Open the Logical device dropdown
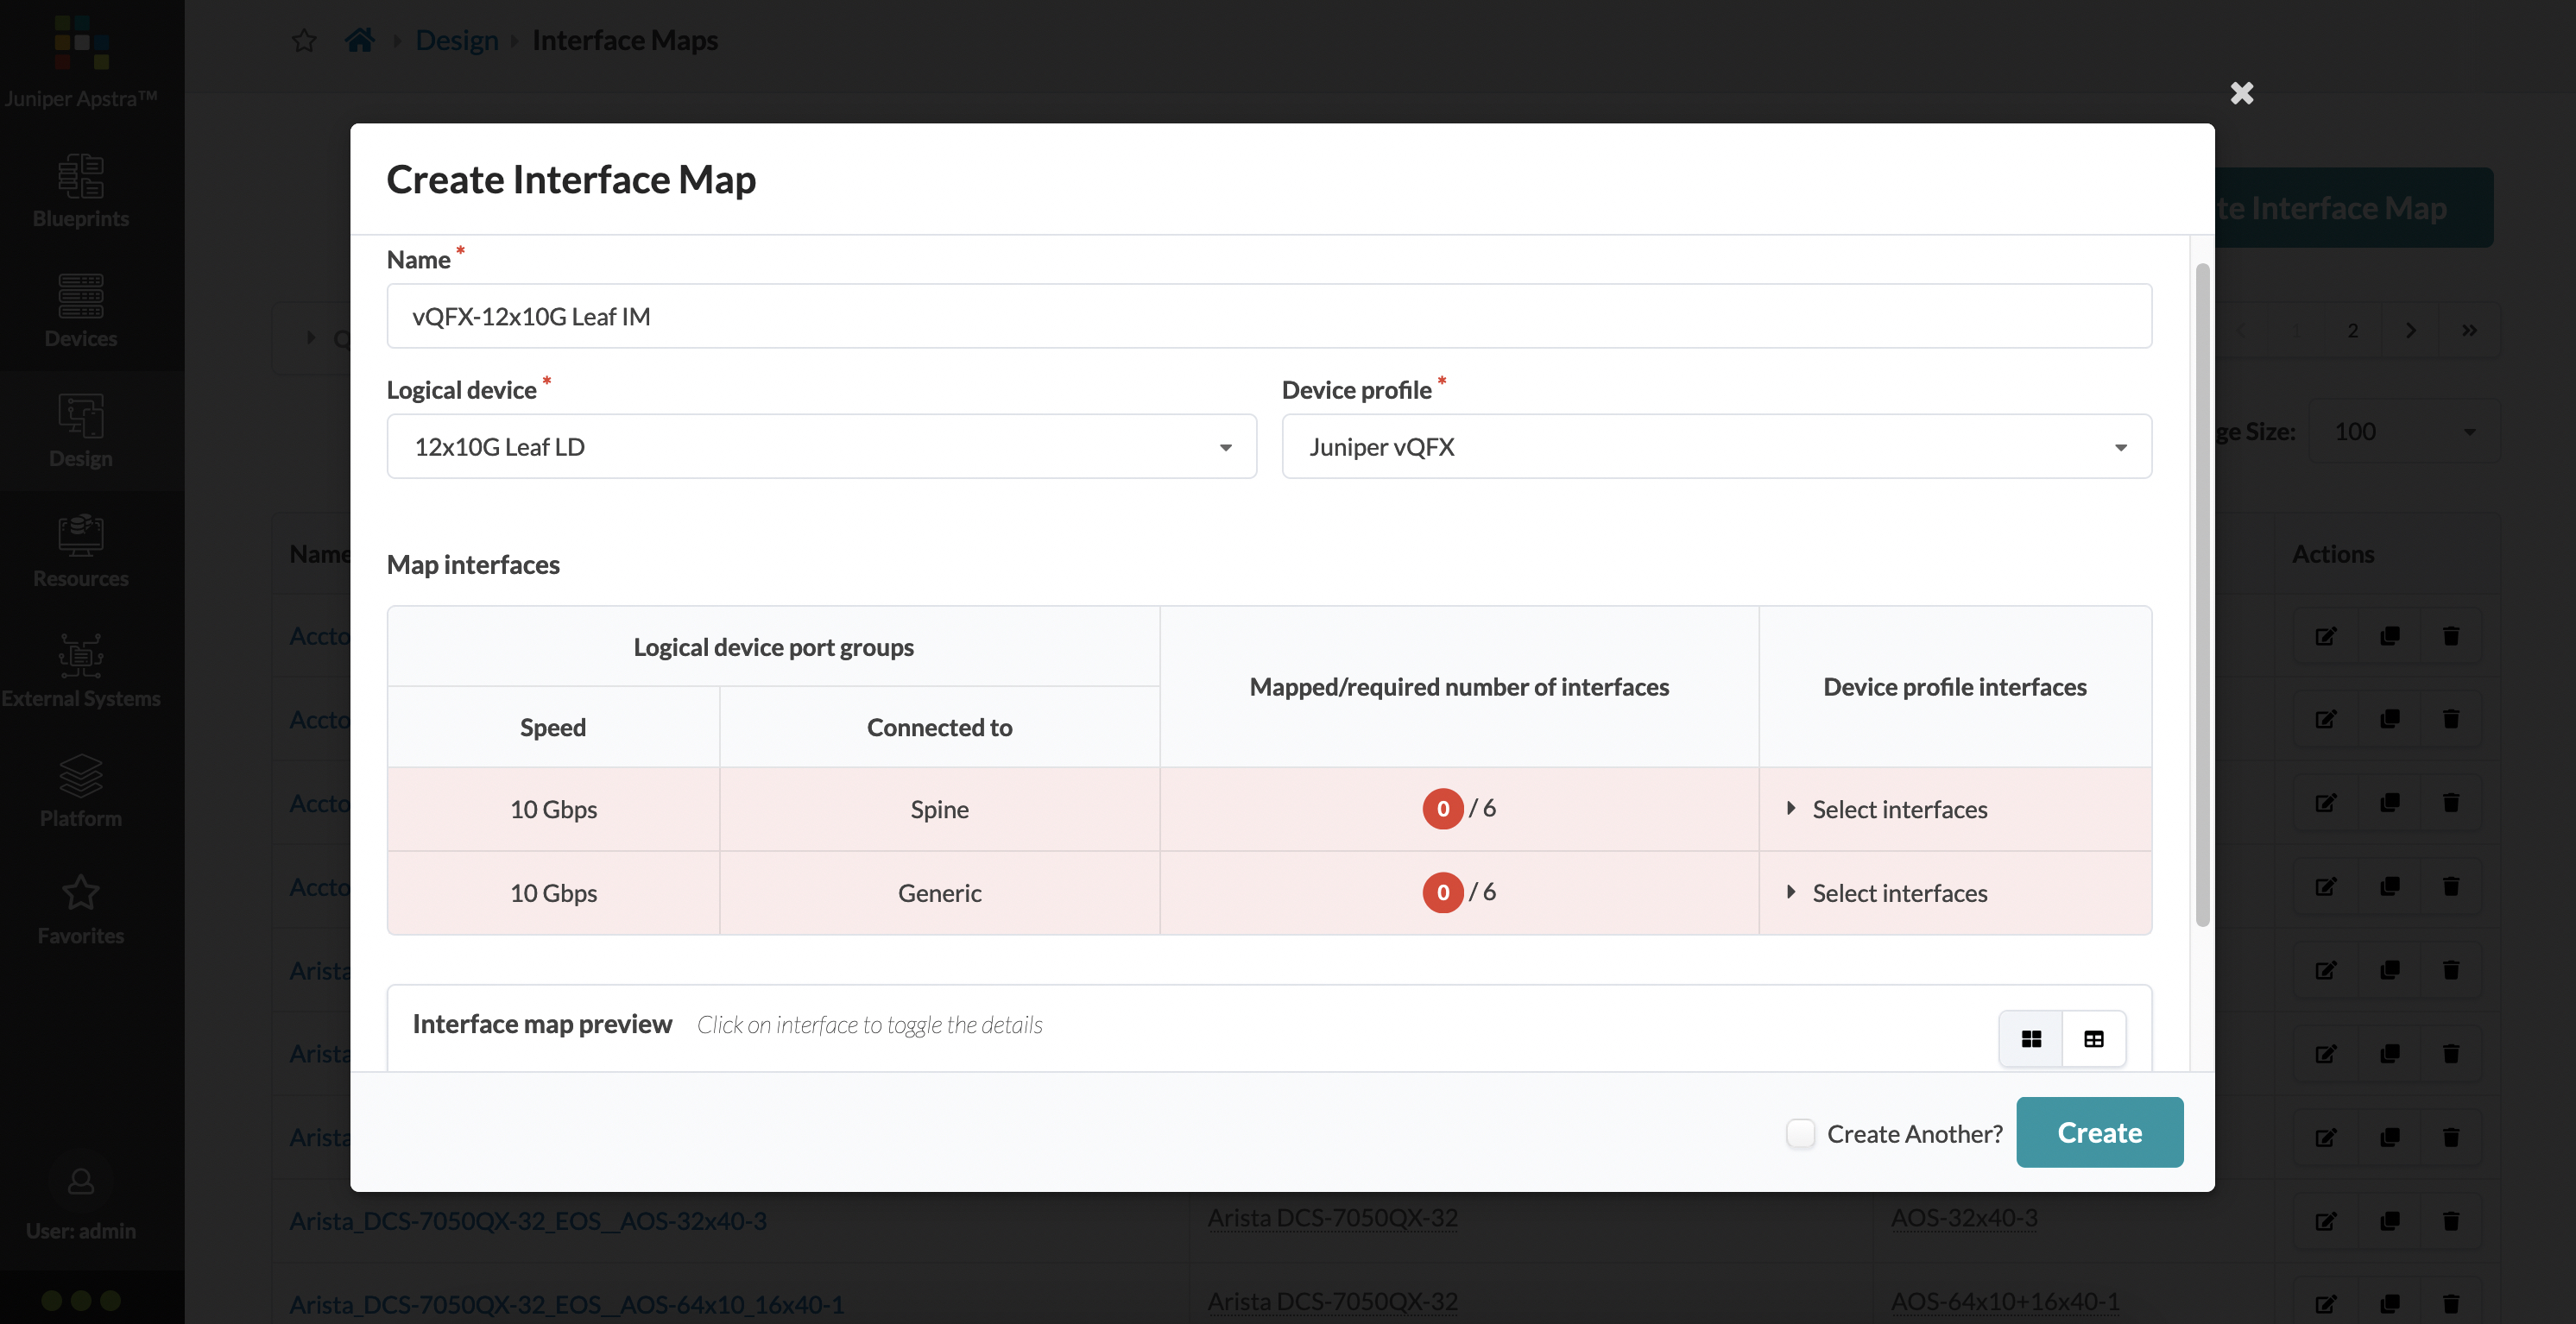This screenshot has height=1324, width=2576. 821,446
